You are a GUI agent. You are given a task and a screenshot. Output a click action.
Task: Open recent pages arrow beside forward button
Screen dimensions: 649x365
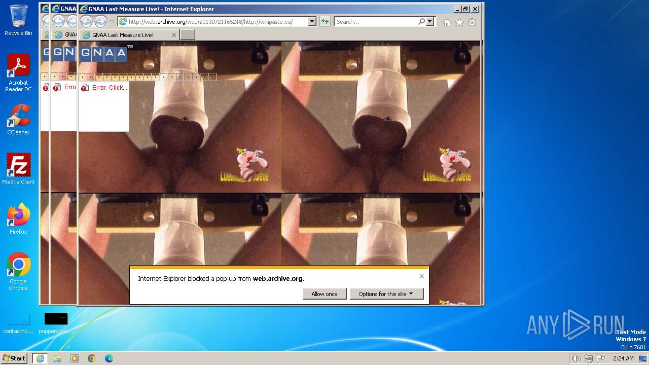[112, 22]
